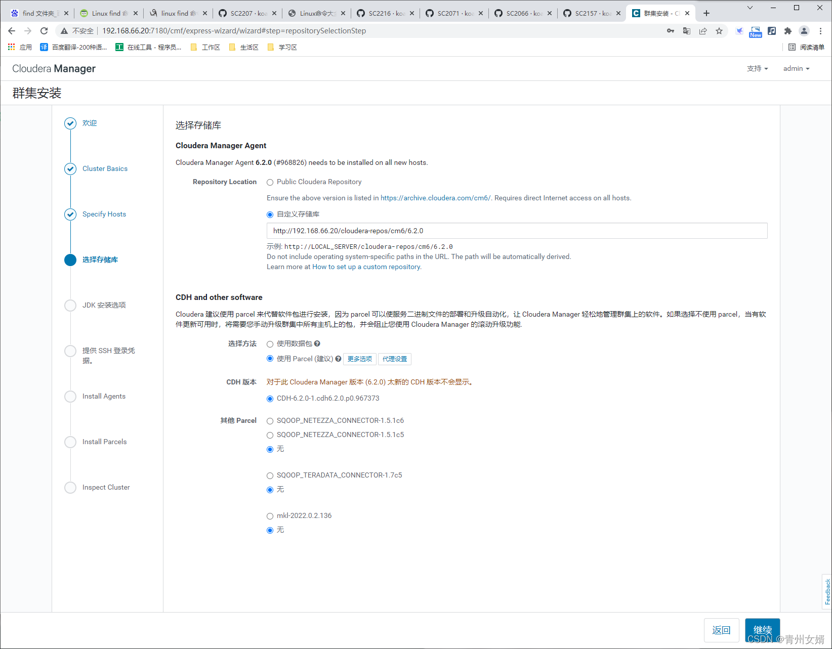Click the Cluster Basics step circle
Screen dimensions: 832x649
70,169
